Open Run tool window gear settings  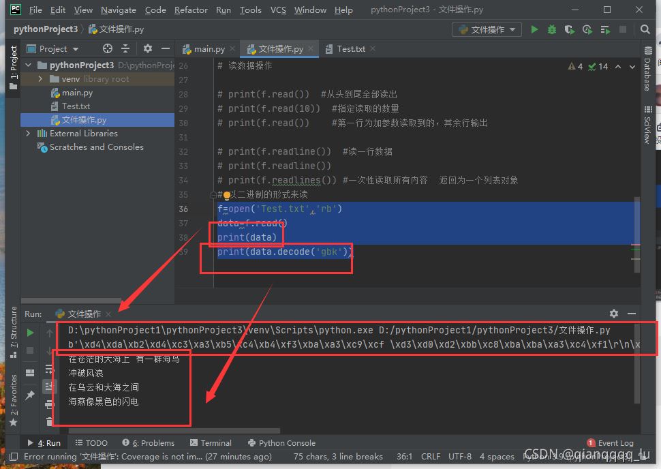click(613, 314)
